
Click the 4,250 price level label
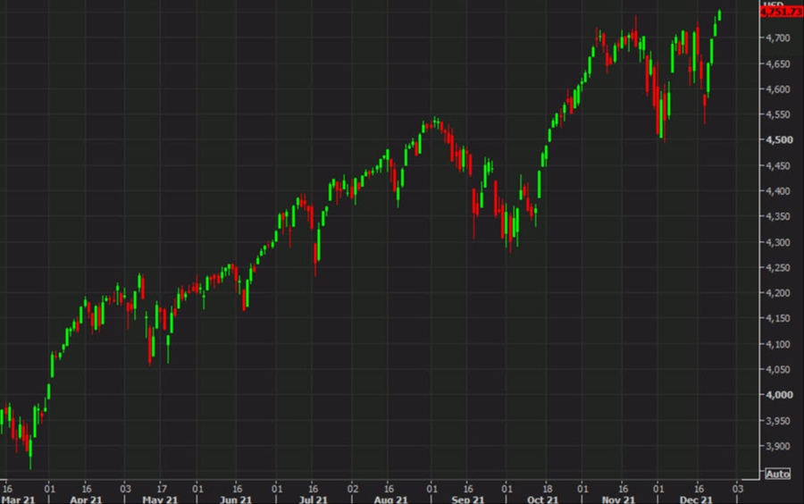[777, 268]
